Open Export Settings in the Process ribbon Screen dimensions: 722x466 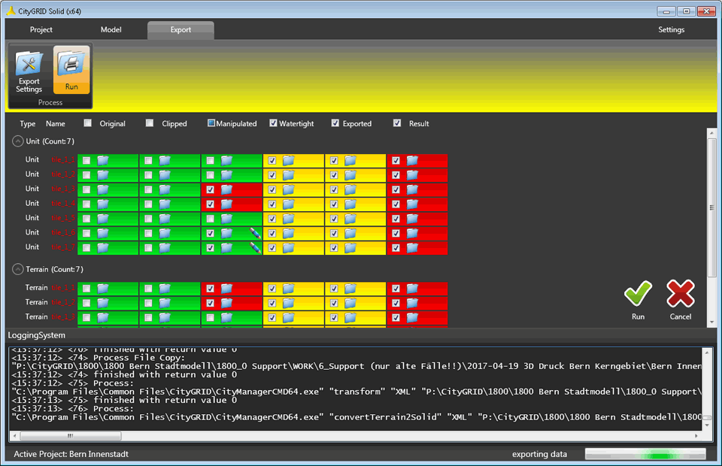click(x=29, y=72)
